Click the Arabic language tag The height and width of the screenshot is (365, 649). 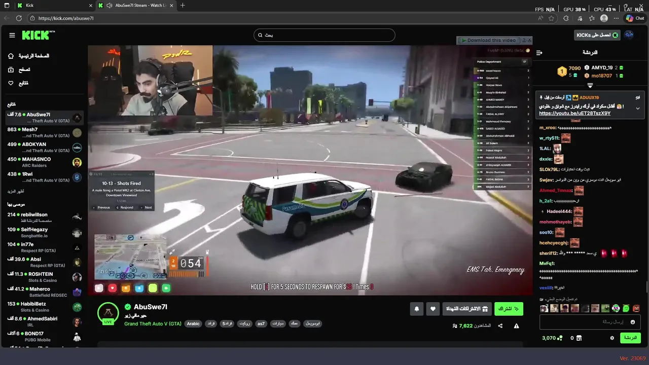coord(193,324)
